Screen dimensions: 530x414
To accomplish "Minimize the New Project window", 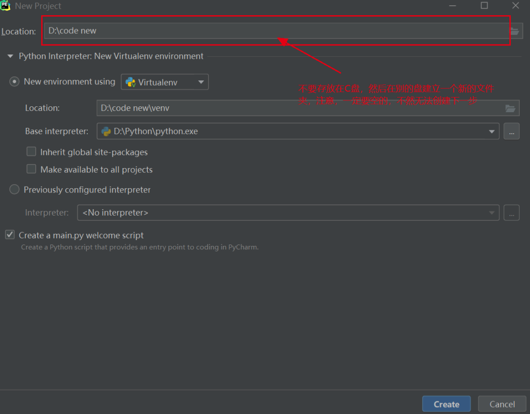I will 452,6.
